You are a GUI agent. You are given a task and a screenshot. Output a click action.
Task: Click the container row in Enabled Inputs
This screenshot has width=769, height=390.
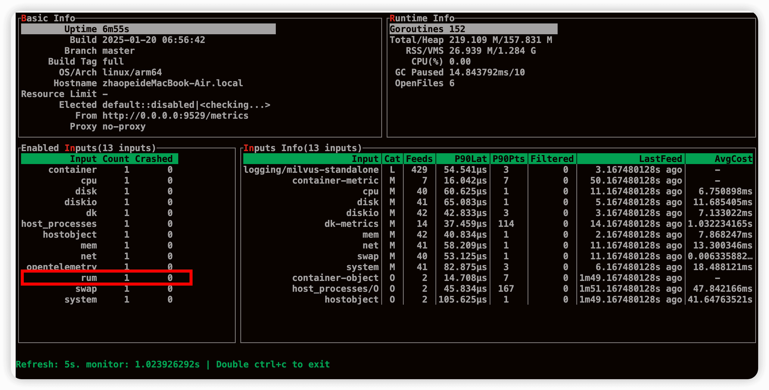point(73,170)
